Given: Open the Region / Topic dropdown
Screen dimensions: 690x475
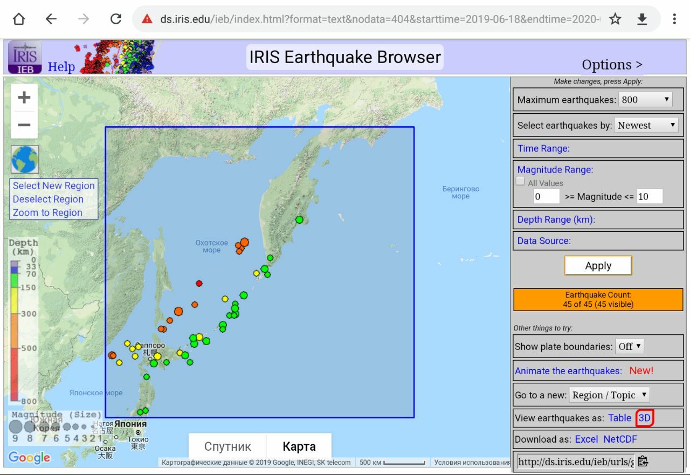Looking at the screenshot, I should pyautogui.click(x=610, y=395).
